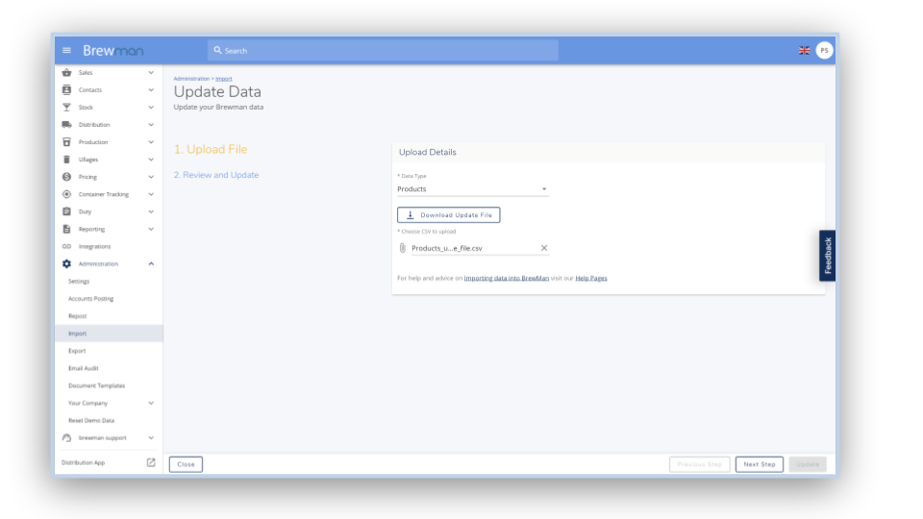Screen dimensions: 923x519
Task: Remove the Products CSV file with X
Action: click(544, 248)
